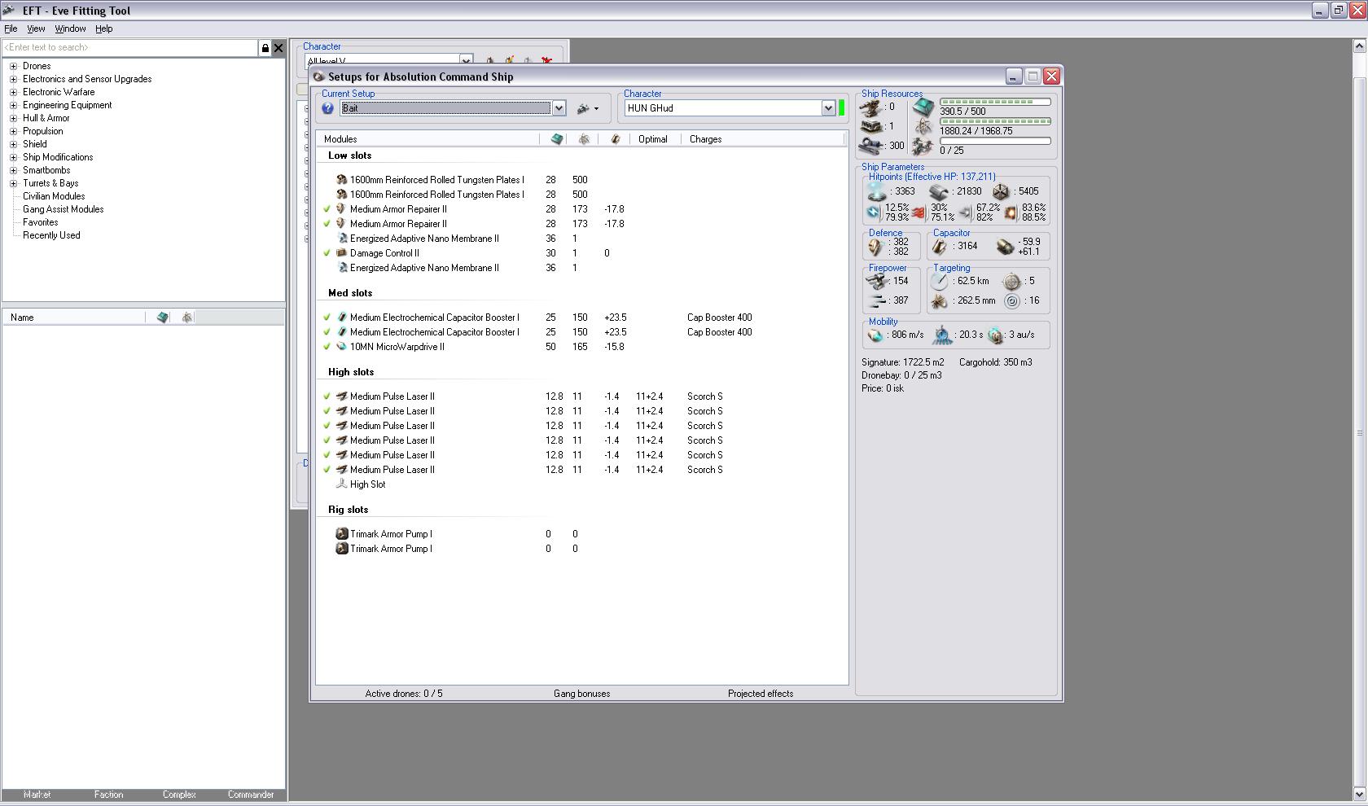Switch to the Faction tab
Image resolution: width=1368 pixels, height=806 pixels.
click(x=108, y=795)
